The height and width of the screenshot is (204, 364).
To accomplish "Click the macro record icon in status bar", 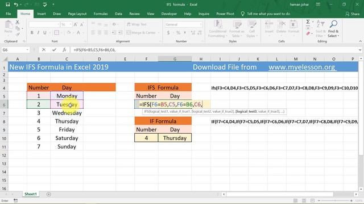I will point(15,201).
